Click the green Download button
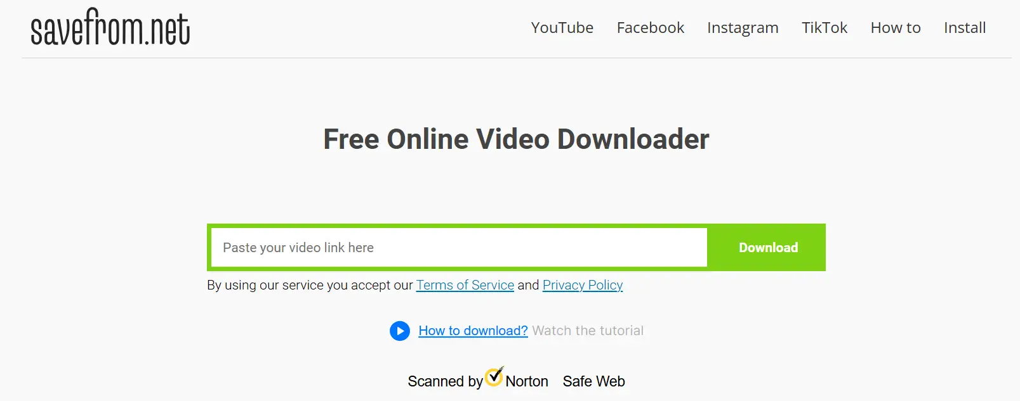The image size is (1020, 401). pos(768,248)
